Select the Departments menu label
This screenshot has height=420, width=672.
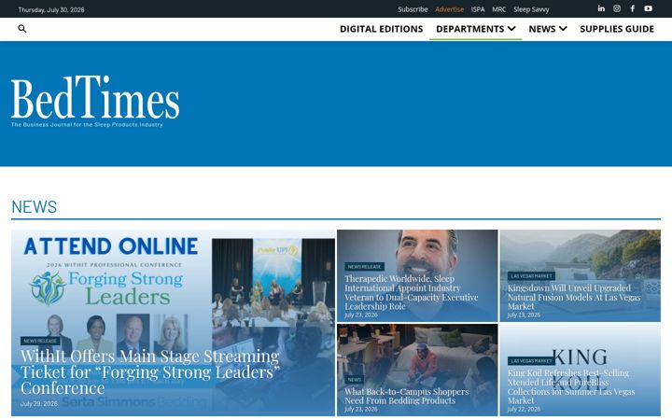(470, 29)
